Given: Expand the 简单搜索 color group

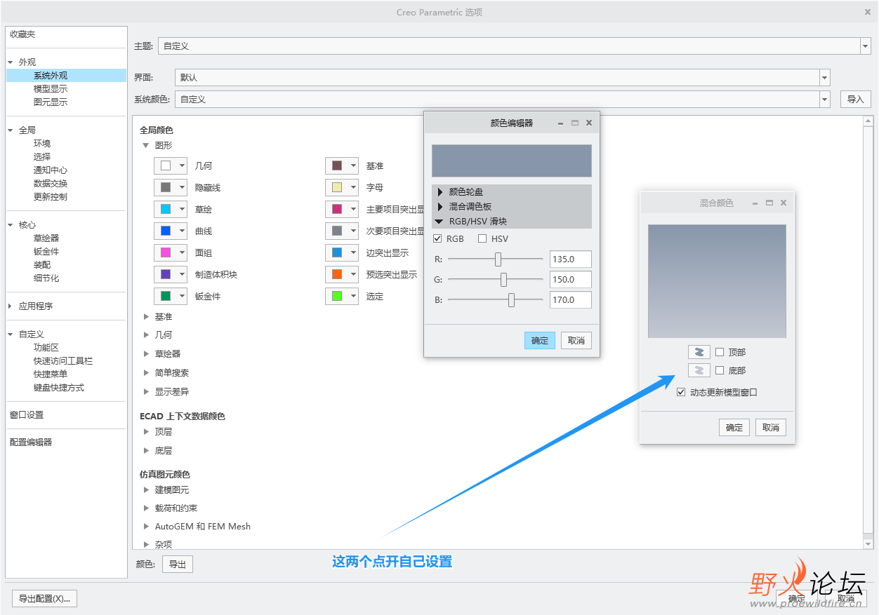Looking at the screenshot, I should (146, 372).
